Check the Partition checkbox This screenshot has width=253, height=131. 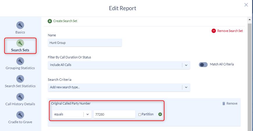click(x=140, y=115)
